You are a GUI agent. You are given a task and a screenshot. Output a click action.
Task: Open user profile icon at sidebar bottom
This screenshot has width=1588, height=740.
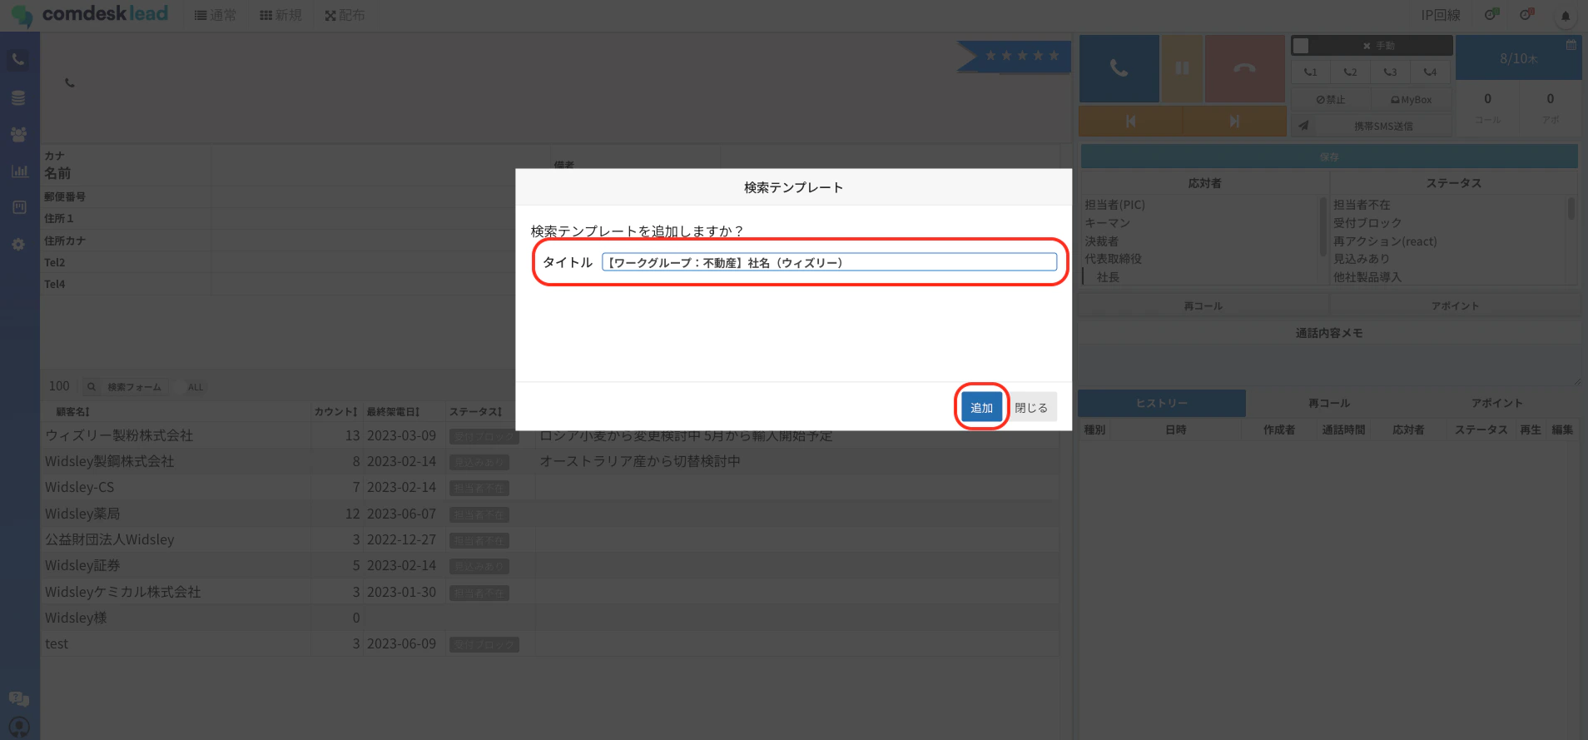pos(18,728)
